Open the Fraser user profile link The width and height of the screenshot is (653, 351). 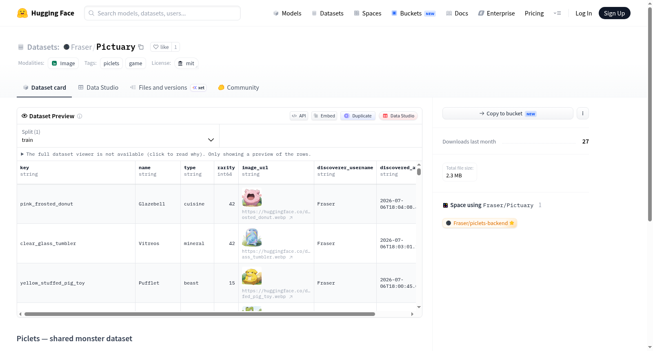[81, 47]
